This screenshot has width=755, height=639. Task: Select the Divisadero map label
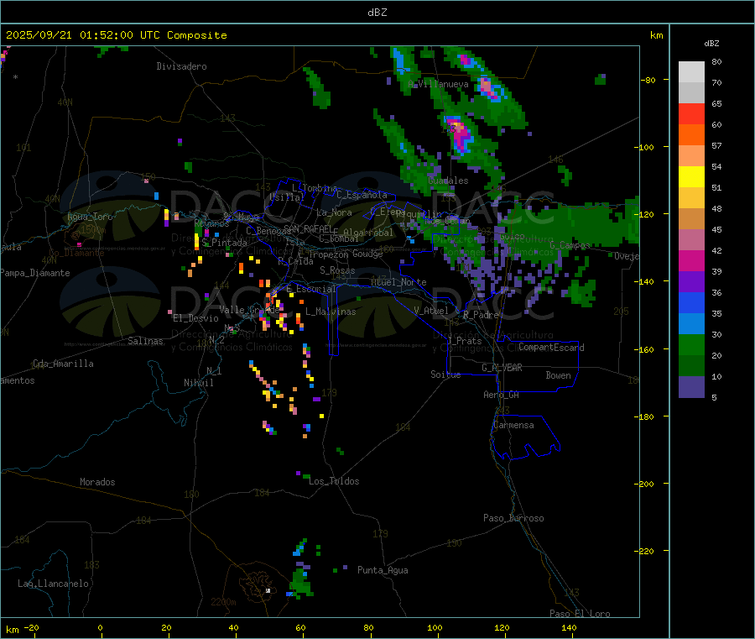coord(181,66)
